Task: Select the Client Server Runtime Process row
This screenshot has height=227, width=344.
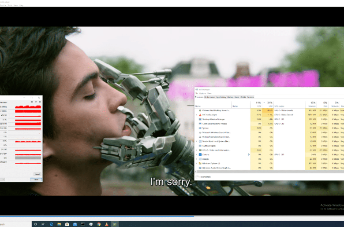Action: [x=269, y=124]
